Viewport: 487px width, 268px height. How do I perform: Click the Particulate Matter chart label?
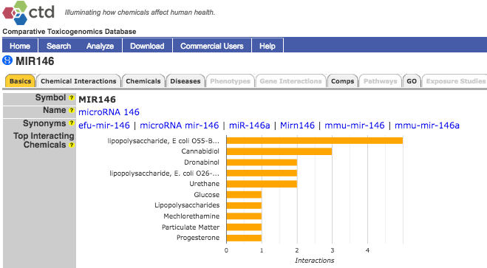(x=191, y=227)
